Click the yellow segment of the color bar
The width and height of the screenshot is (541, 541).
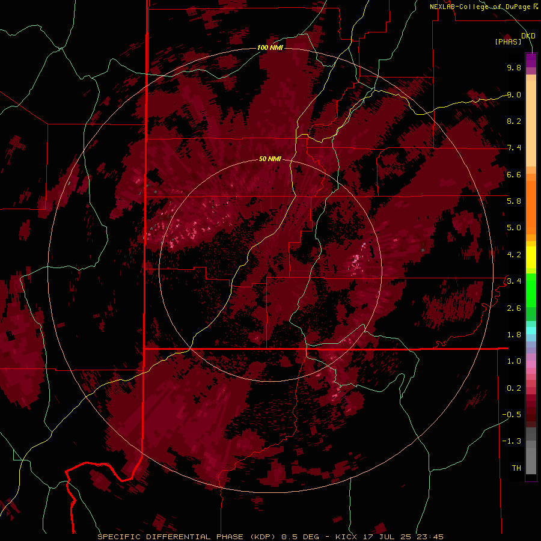tap(531, 257)
